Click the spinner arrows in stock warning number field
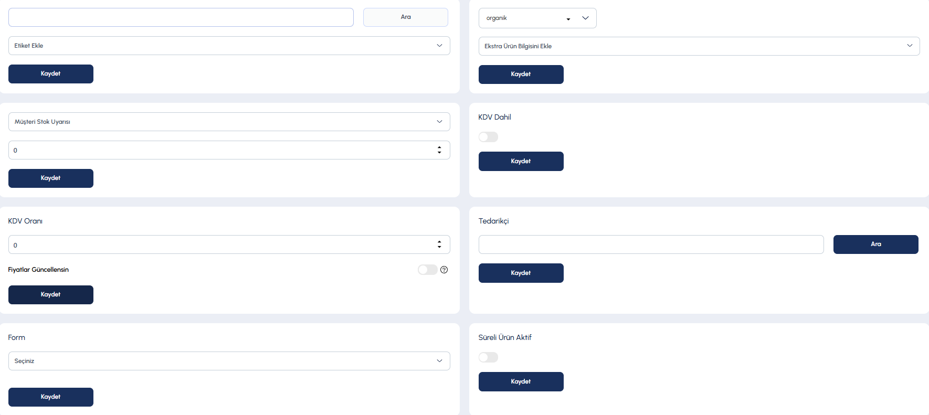This screenshot has width=929, height=415. [439, 150]
